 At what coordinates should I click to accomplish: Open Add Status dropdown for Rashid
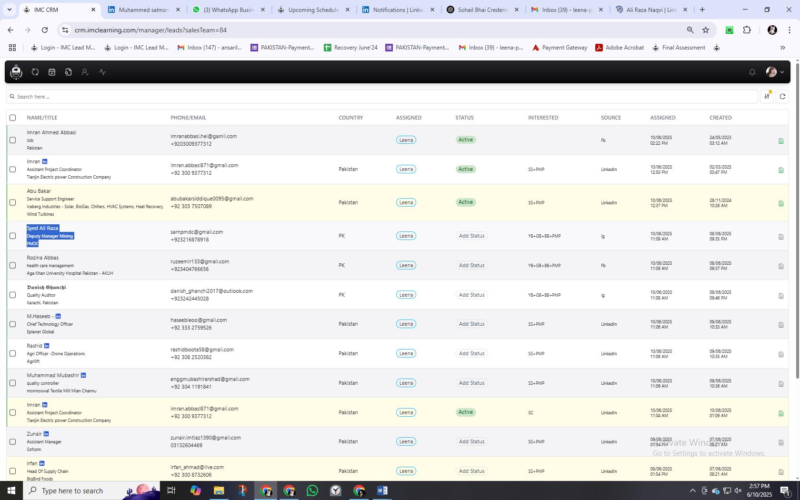(x=471, y=353)
